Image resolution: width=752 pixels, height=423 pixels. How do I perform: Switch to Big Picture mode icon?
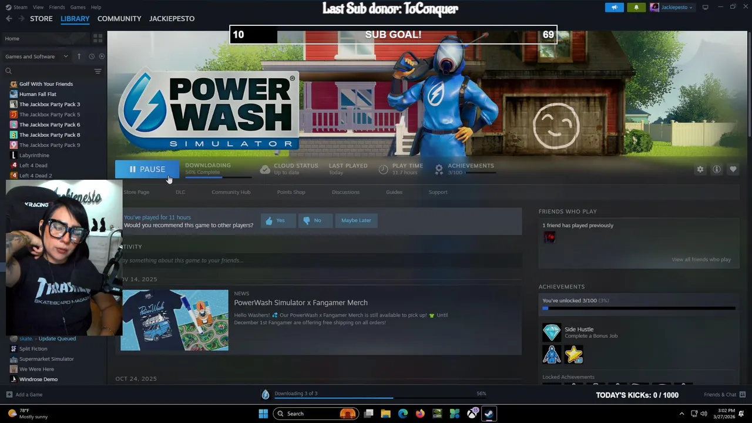[706, 7]
